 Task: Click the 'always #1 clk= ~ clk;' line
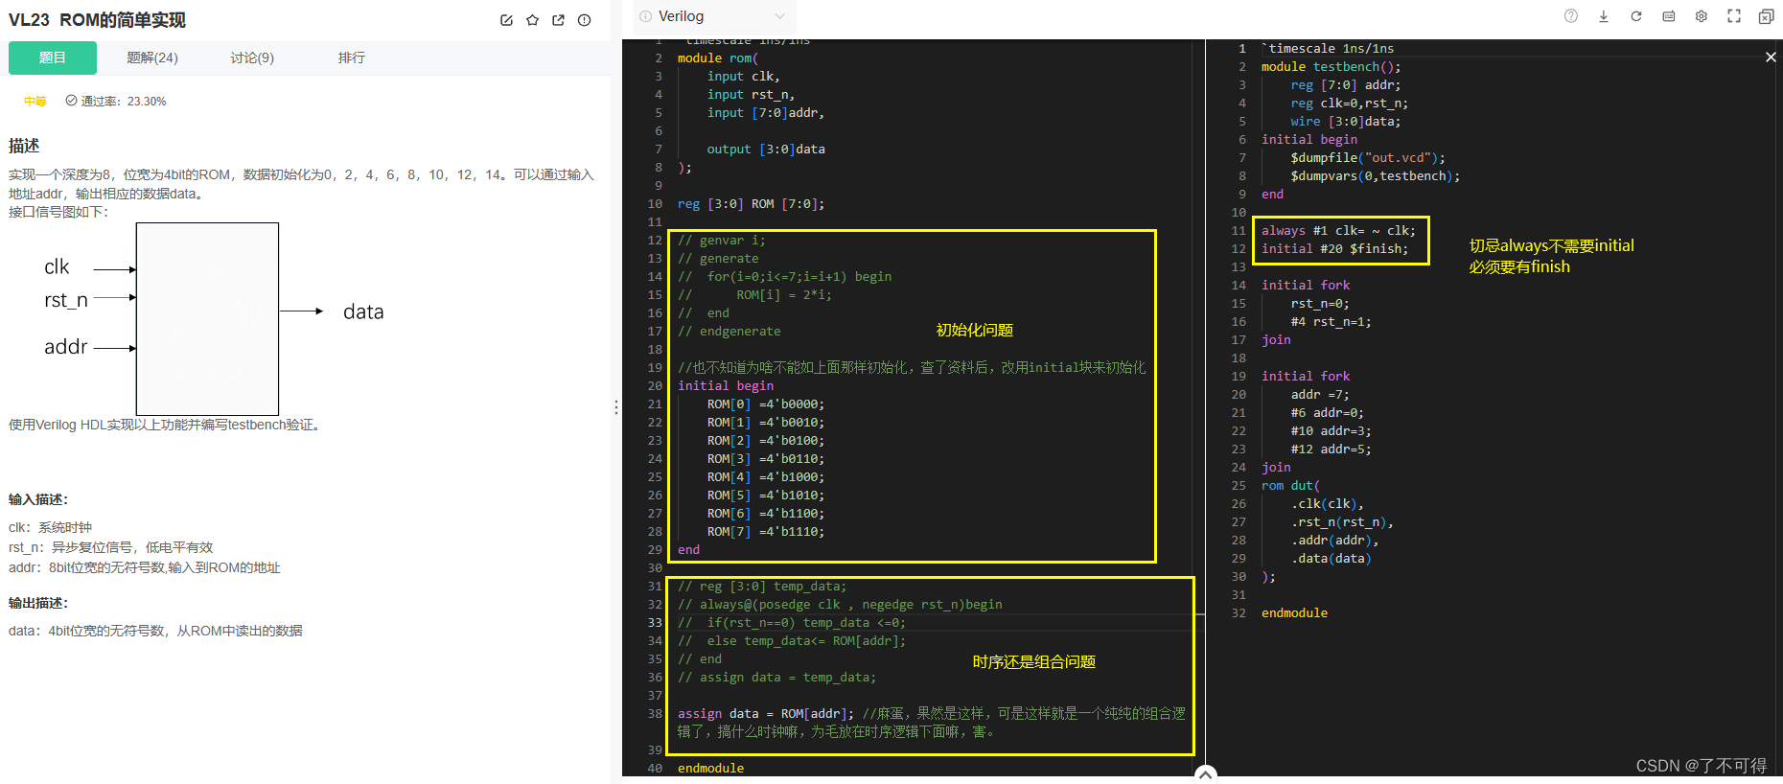pos(1338,231)
